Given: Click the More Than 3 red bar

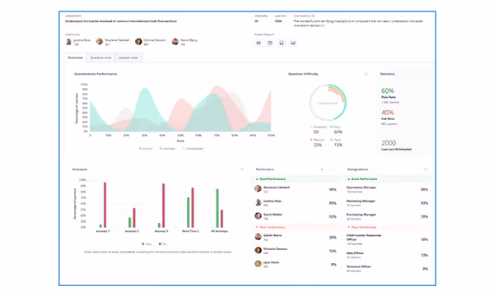Looking at the screenshot, I should coord(193,207).
